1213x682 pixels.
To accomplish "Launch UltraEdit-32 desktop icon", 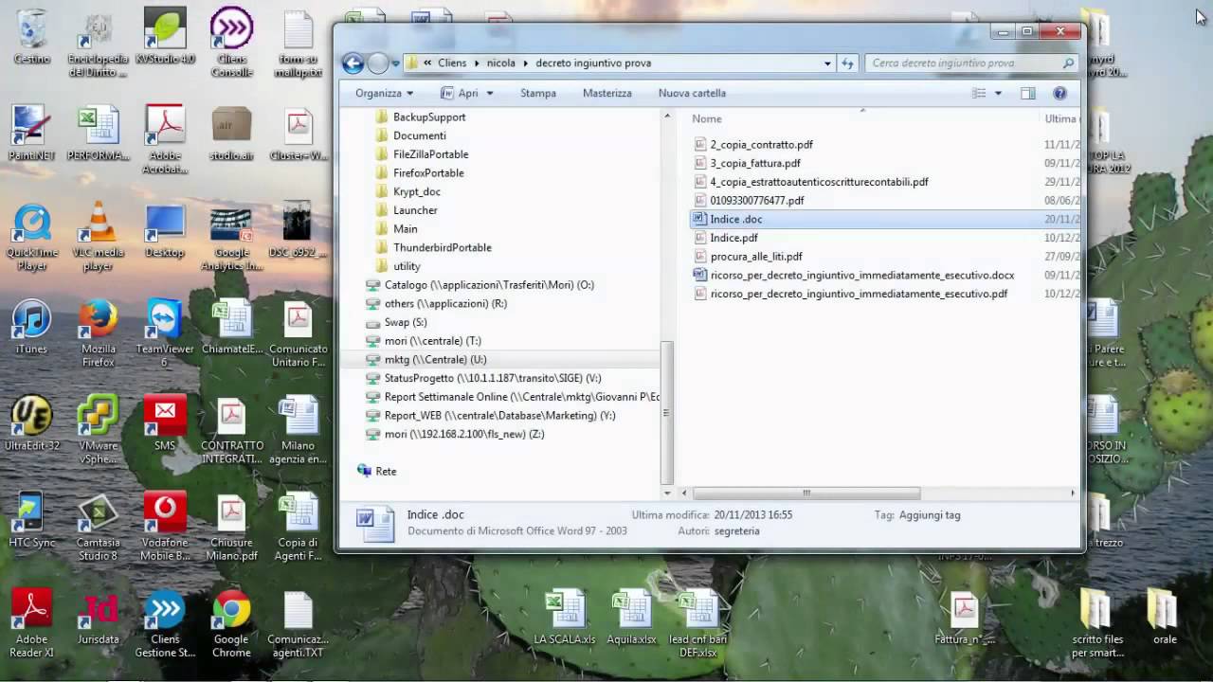I will click(31, 423).
